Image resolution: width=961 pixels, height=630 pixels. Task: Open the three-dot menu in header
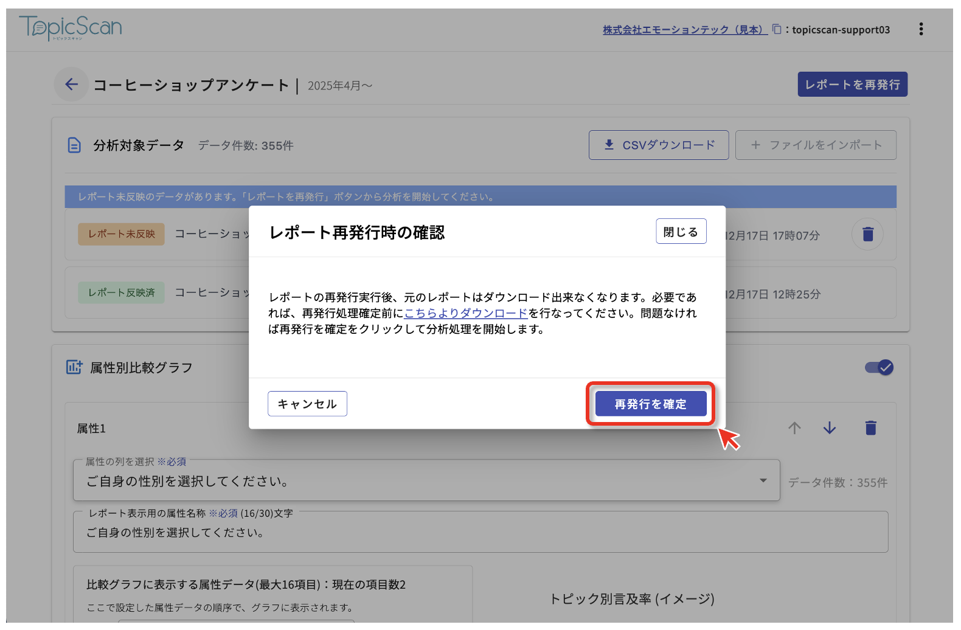point(921,29)
